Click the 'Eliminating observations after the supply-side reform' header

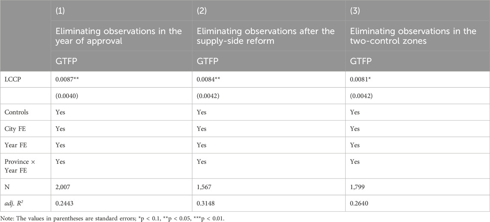[266, 36]
